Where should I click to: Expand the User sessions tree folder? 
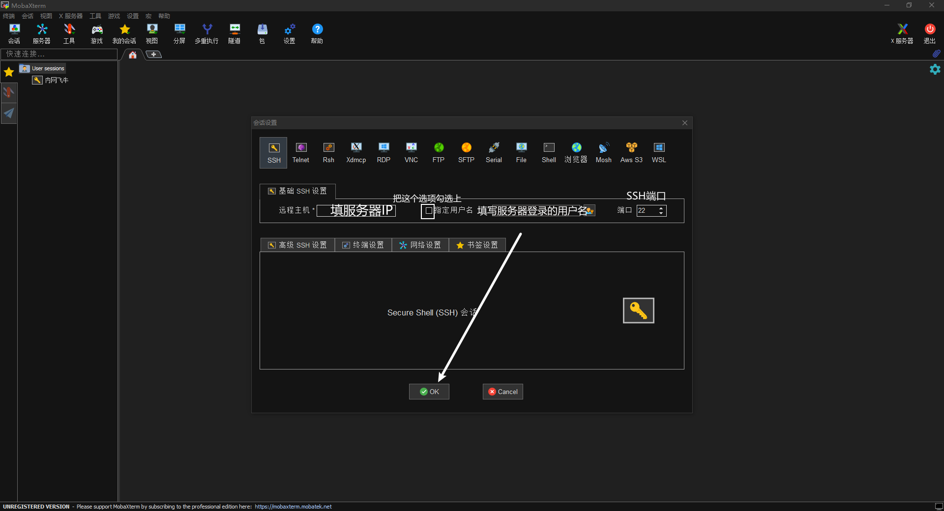(42, 68)
